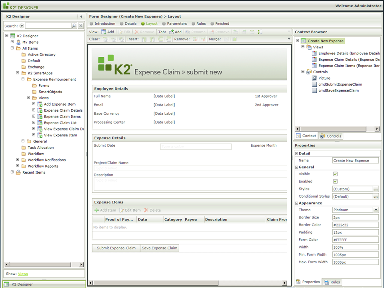Click the Picture control icon in Context Browser
Image resolution: width=384 pixels, height=288 pixels.
[314, 78]
